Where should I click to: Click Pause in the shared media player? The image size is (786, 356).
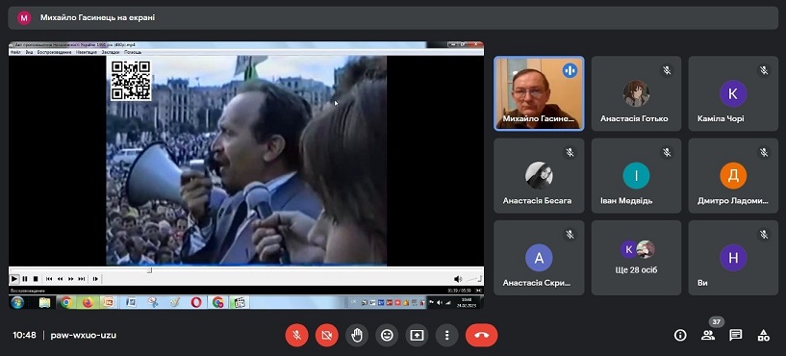click(x=25, y=279)
